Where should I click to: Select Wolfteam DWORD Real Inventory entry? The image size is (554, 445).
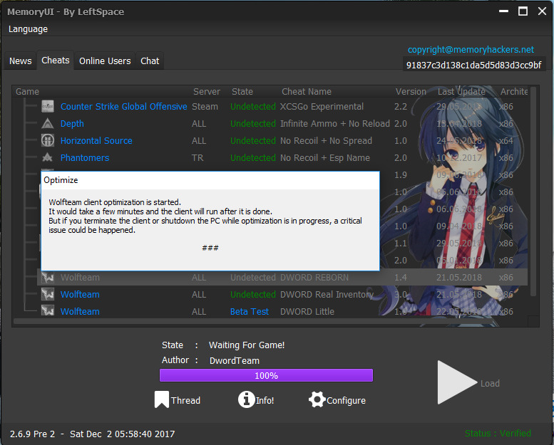pyautogui.click(x=80, y=294)
